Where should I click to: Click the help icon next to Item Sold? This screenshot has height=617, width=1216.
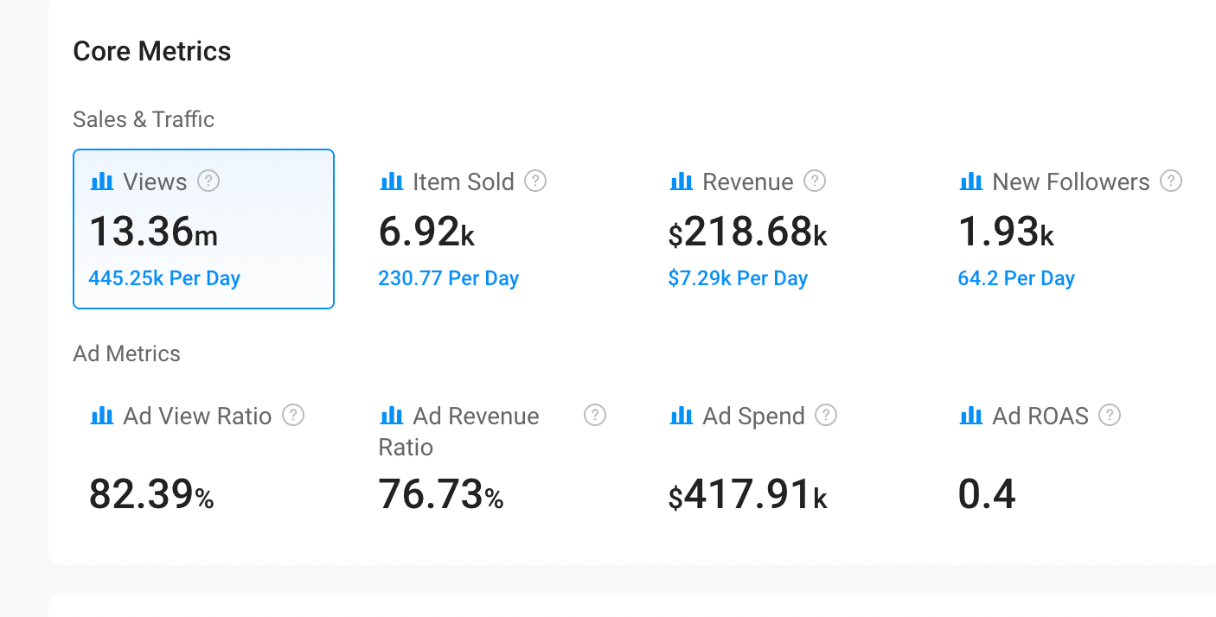[x=536, y=181]
